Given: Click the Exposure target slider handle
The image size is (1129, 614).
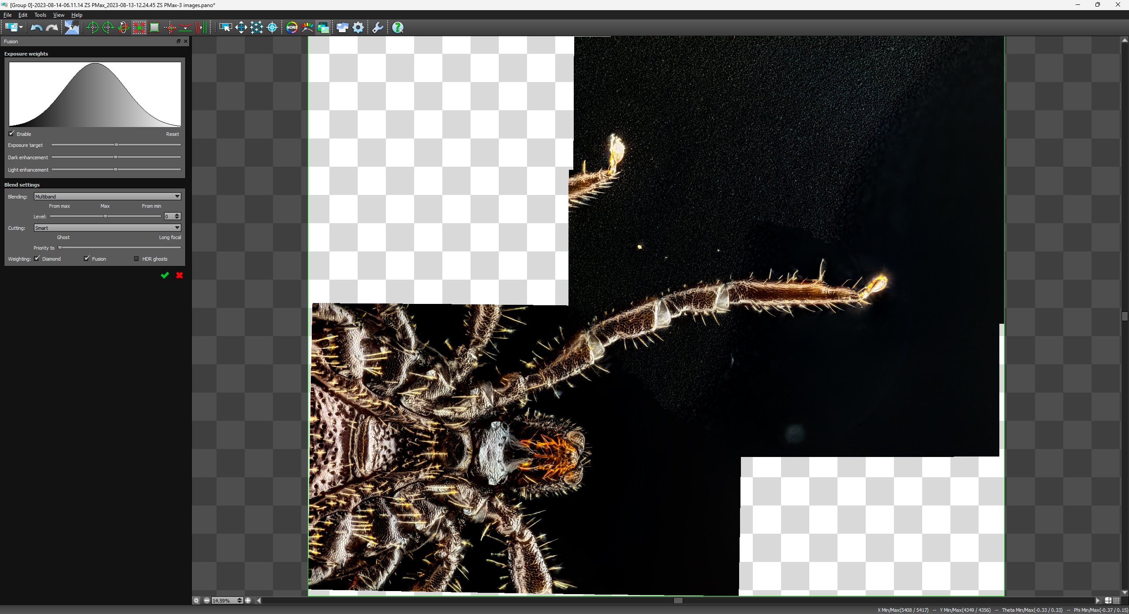Looking at the screenshot, I should (x=116, y=145).
